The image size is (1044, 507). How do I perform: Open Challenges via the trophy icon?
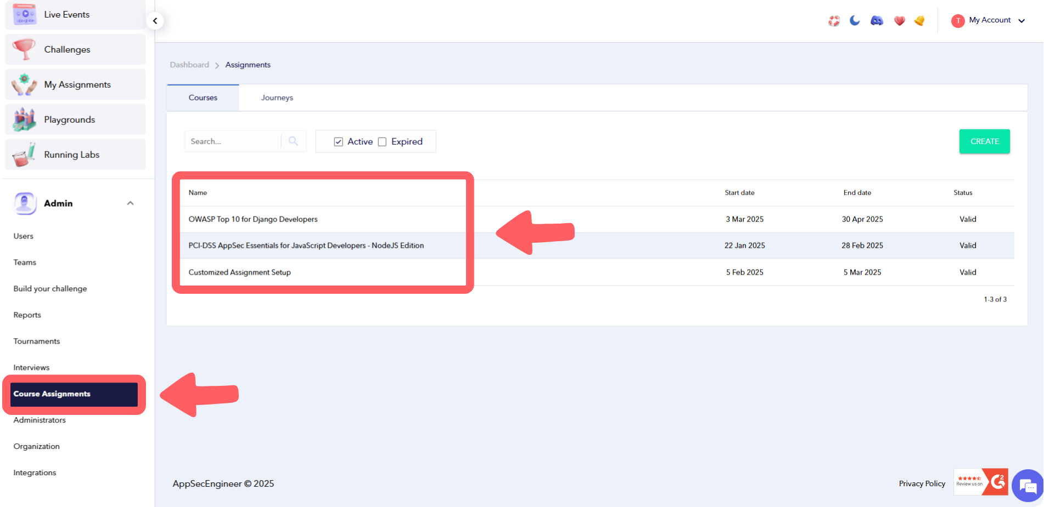pos(23,49)
